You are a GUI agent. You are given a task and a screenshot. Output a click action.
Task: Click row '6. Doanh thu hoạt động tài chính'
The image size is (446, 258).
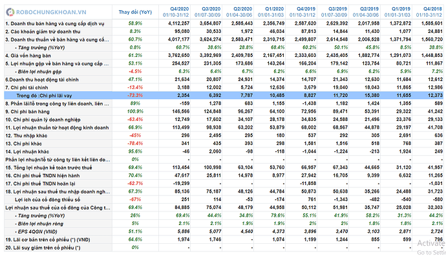224,80
